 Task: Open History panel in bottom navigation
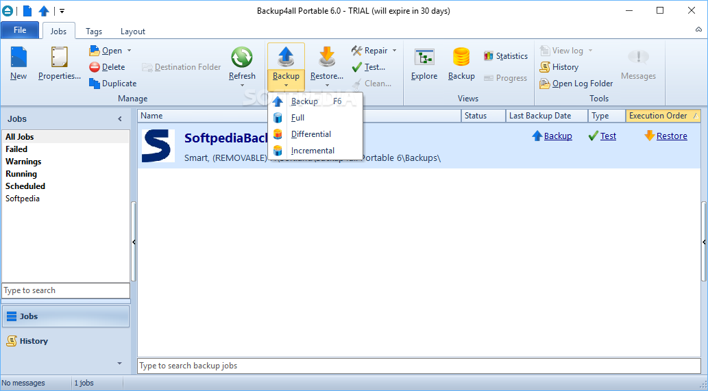click(66, 341)
